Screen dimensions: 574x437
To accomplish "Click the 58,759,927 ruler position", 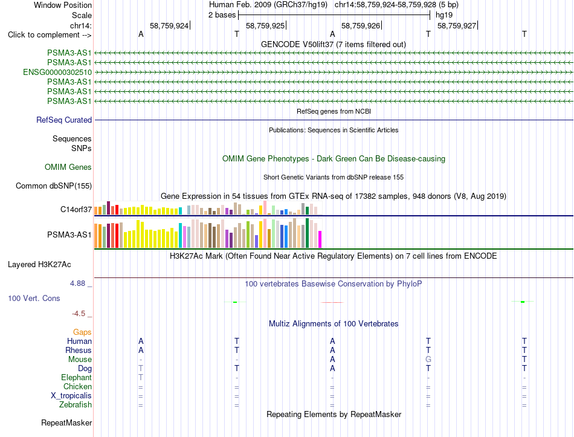I will [x=457, y=25].
